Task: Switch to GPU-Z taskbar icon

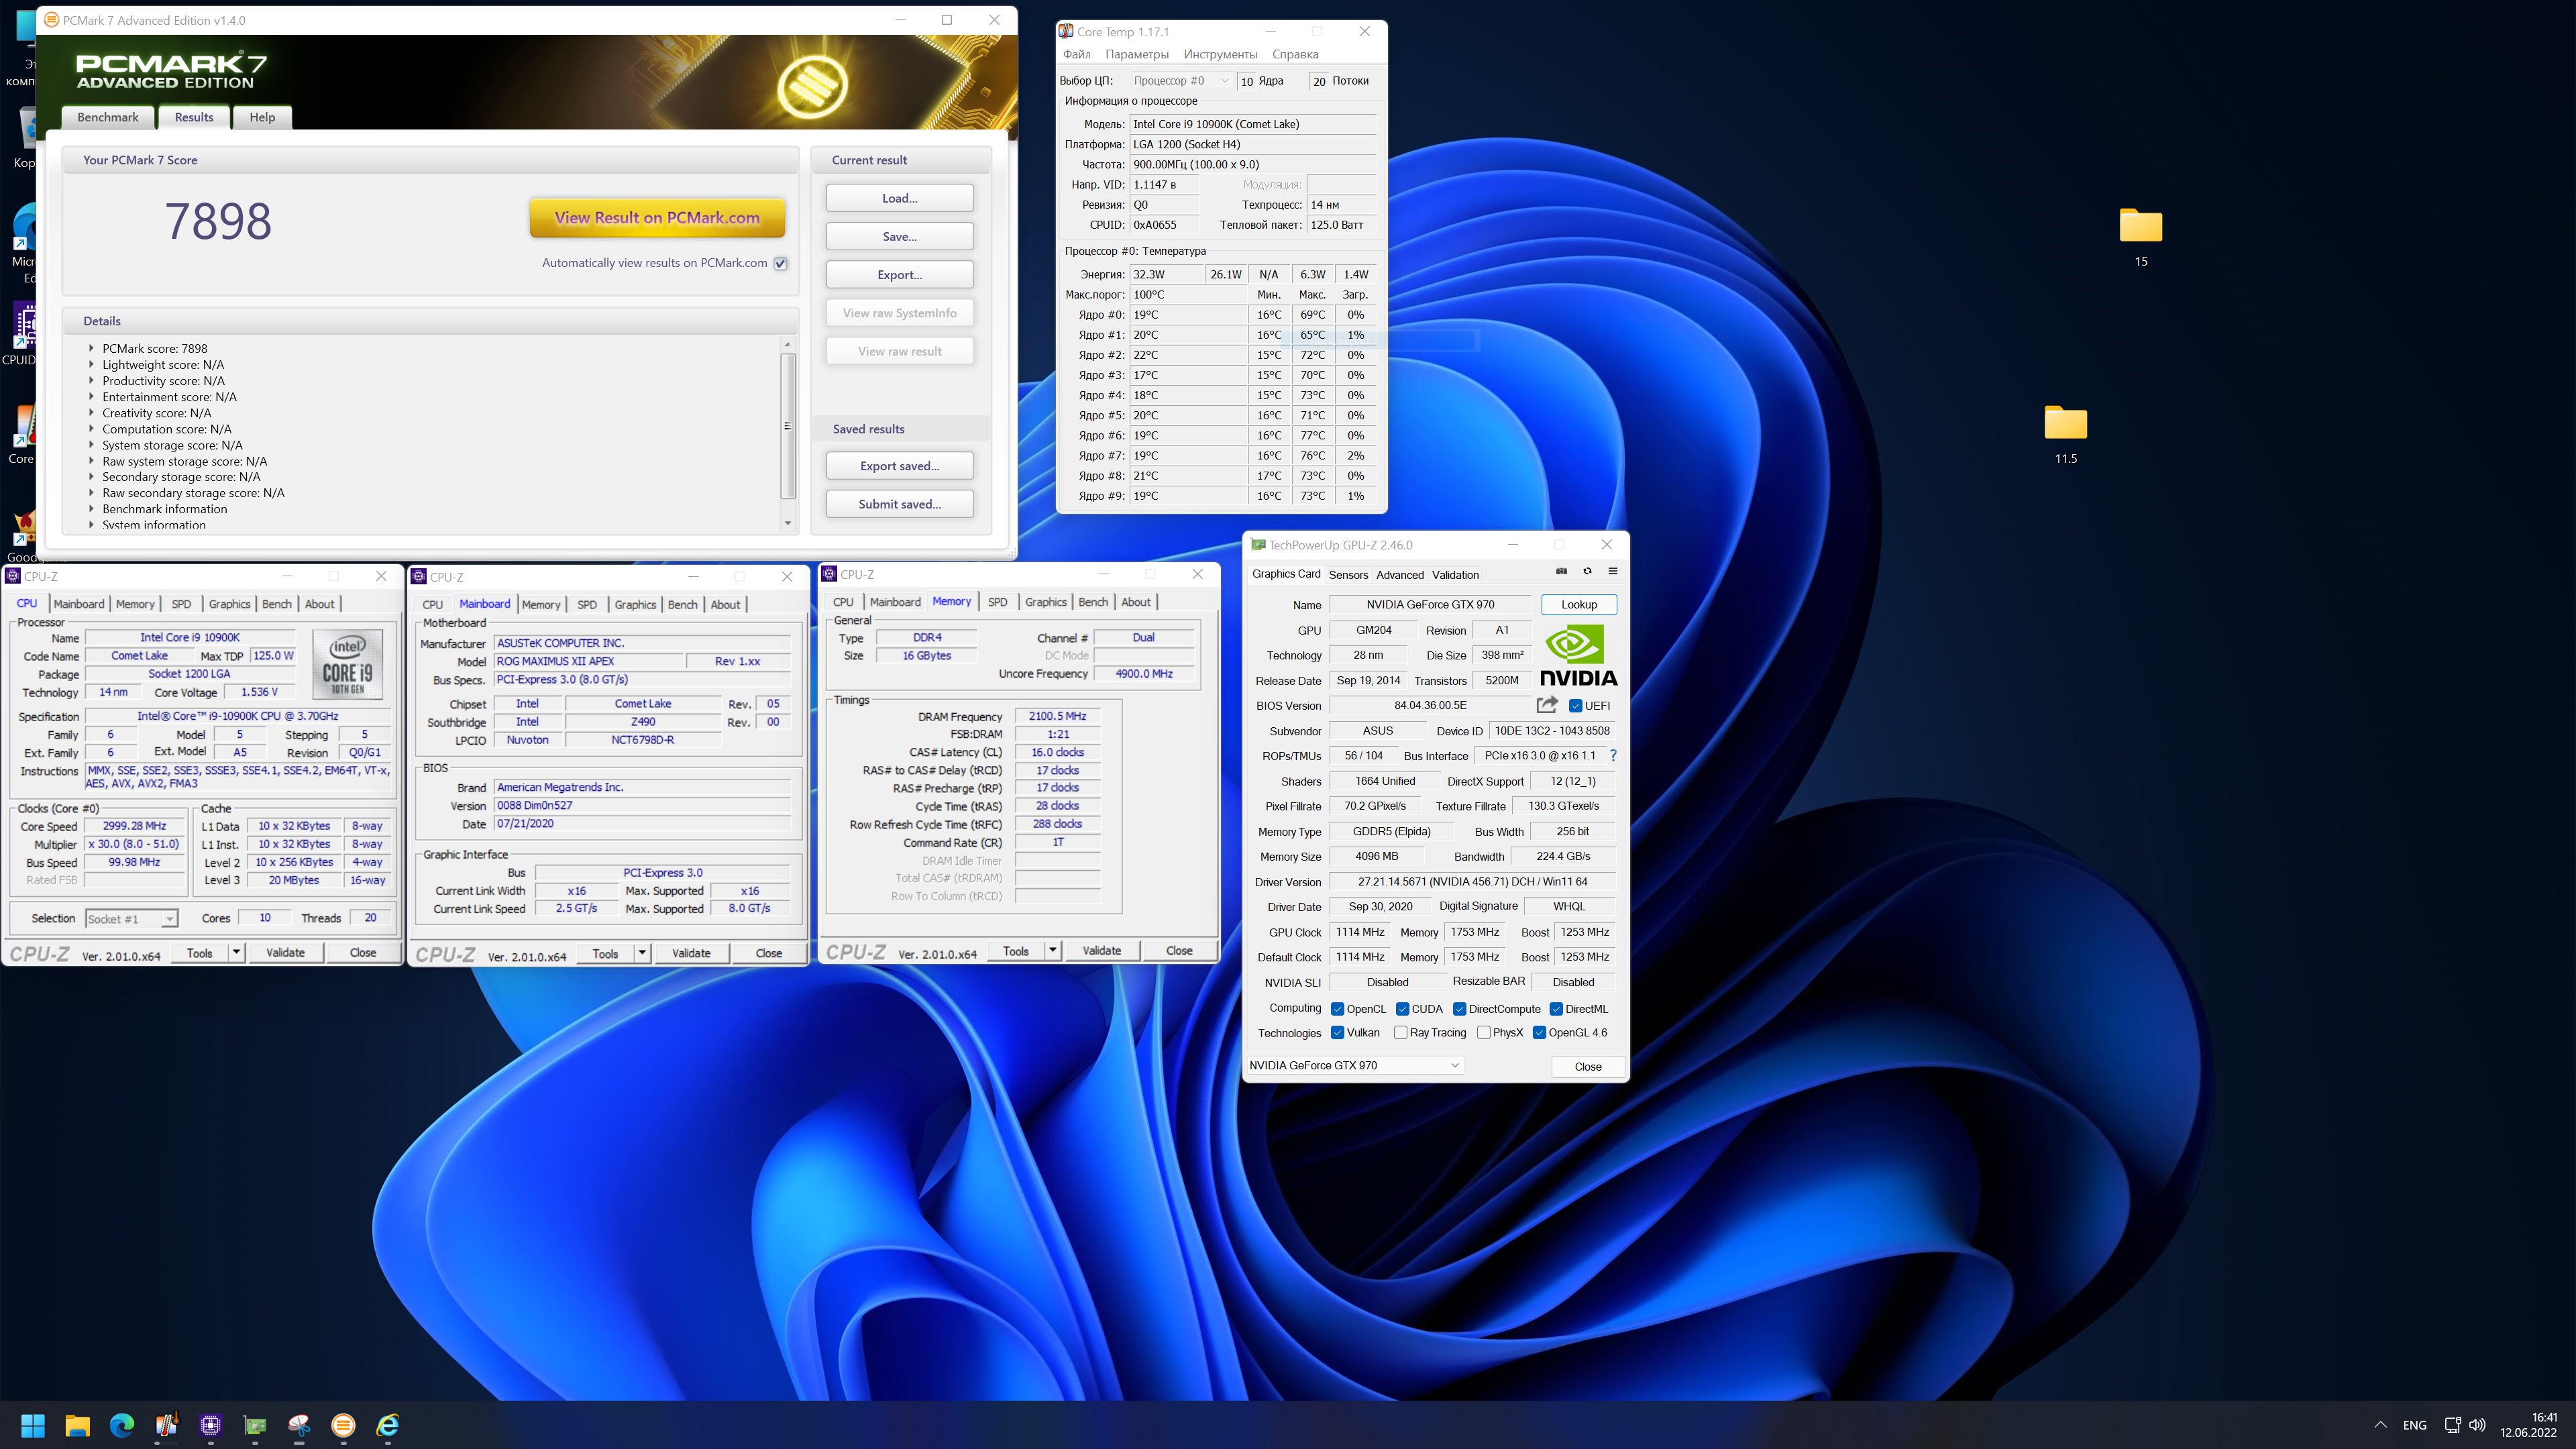Action: click(x=255, y=1425)
